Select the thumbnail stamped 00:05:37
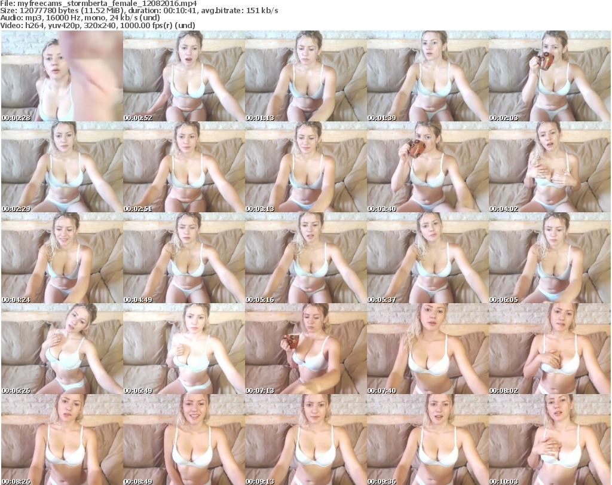 428,258
